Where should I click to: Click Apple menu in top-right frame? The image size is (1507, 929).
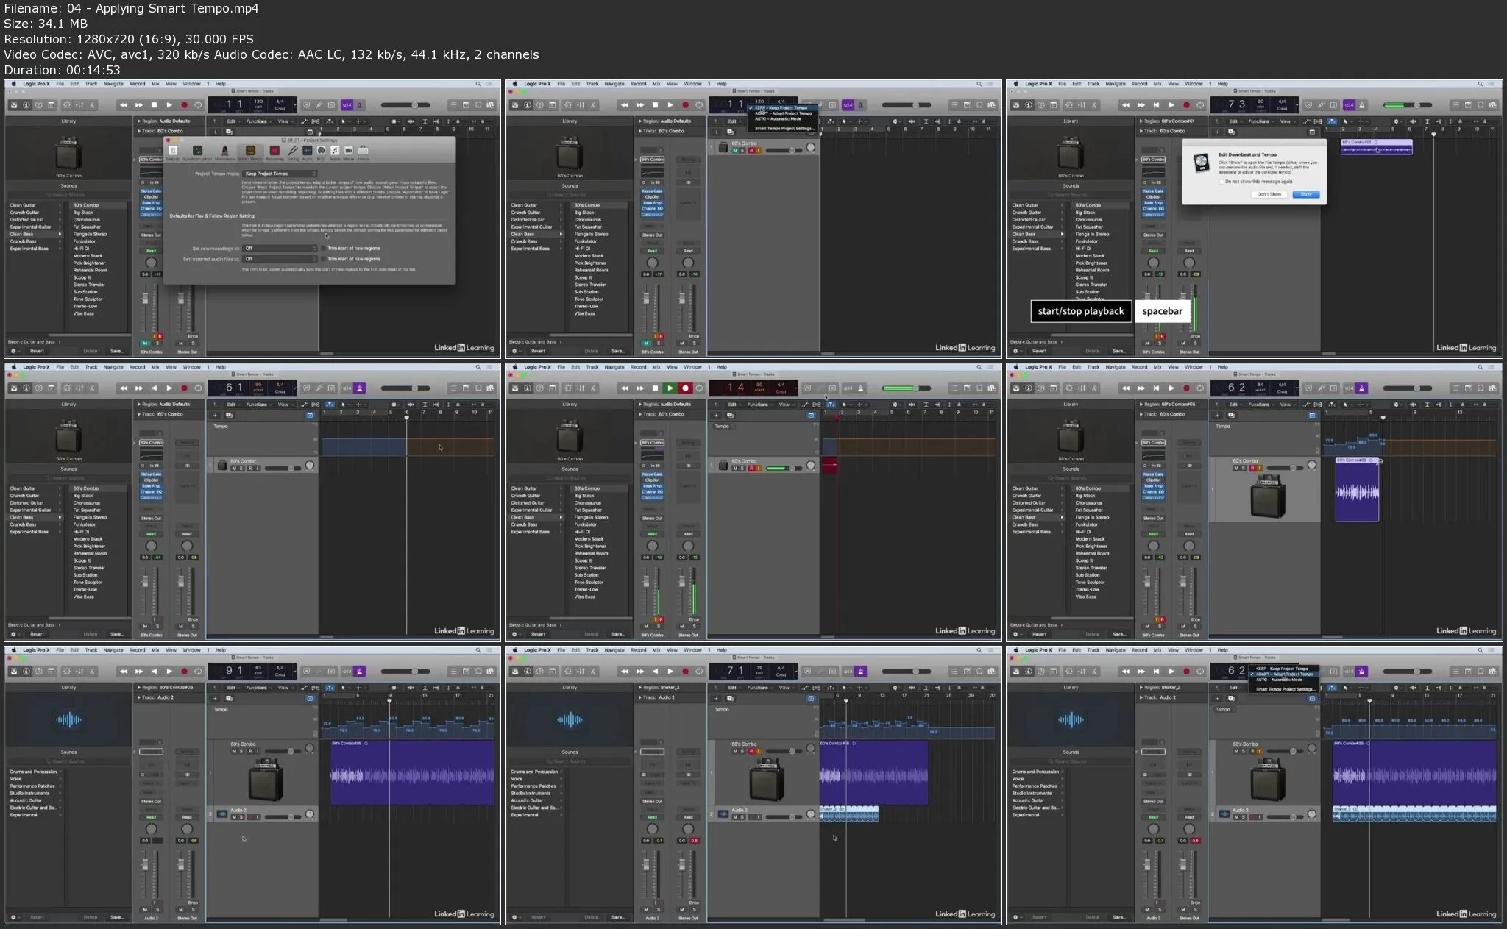[1016, 84]
